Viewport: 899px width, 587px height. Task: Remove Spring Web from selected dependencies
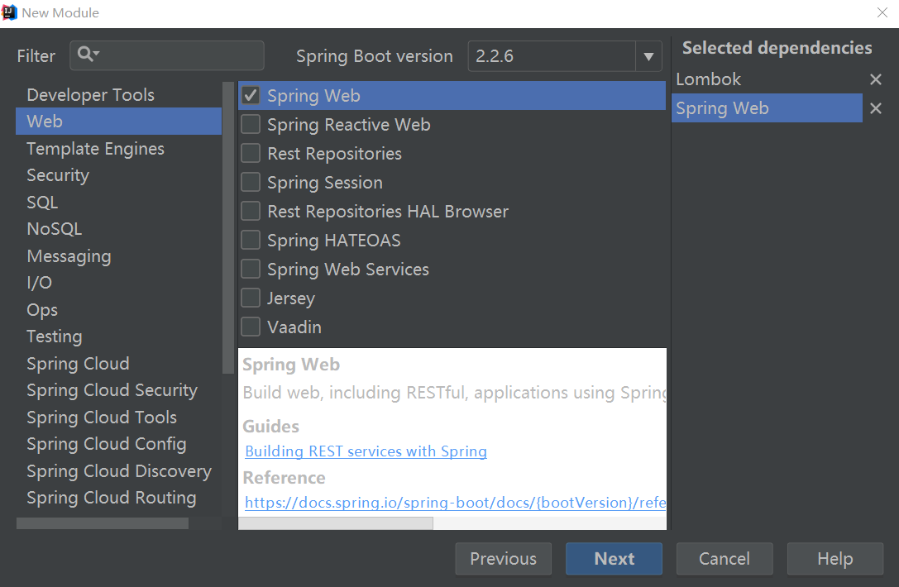(876, 108)
